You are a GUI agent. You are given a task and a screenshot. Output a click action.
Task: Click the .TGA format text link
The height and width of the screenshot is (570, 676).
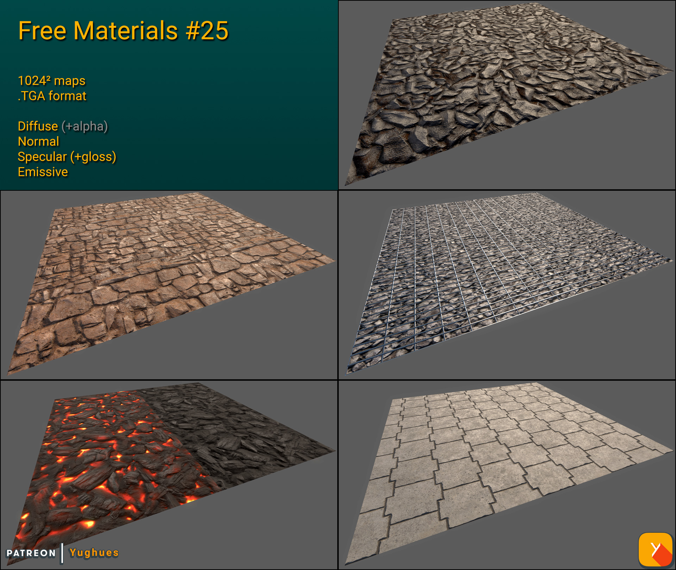pyautogui.click(x=52, y=96)
